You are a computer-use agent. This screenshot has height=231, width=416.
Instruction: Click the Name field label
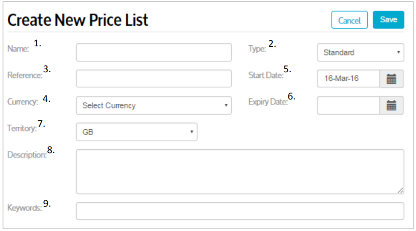coord(18,48)
